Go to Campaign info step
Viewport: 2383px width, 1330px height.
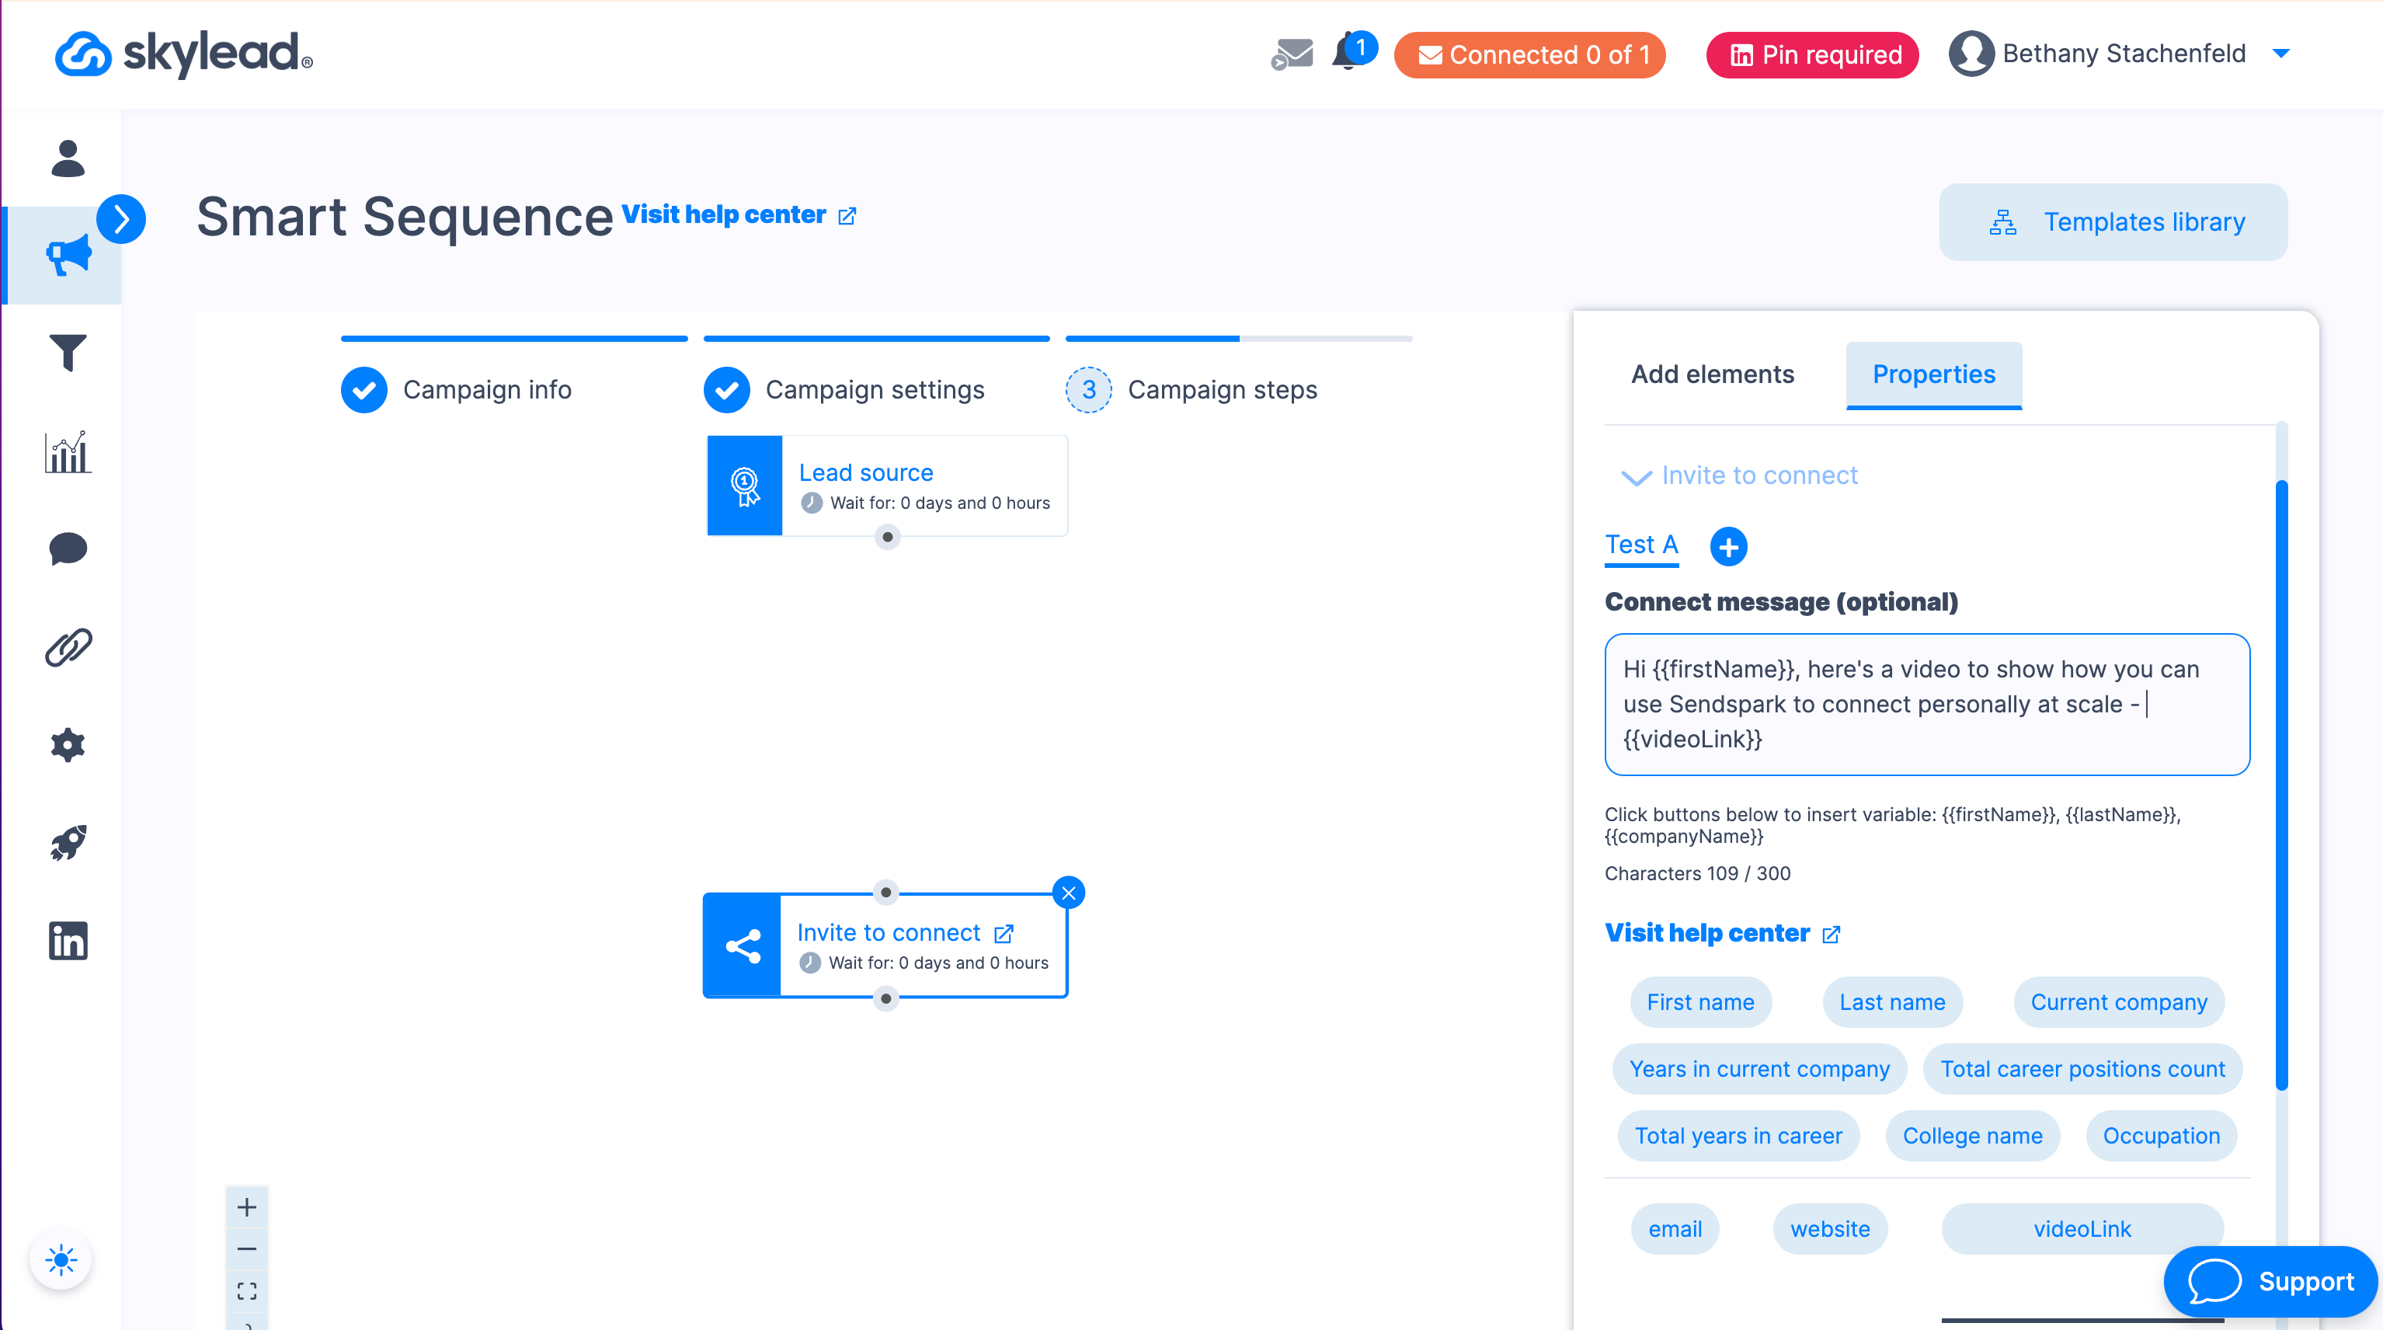tap(456, 390)
